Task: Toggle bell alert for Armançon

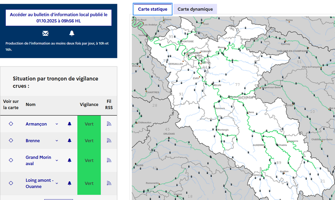Action: (x=69, y=124)
